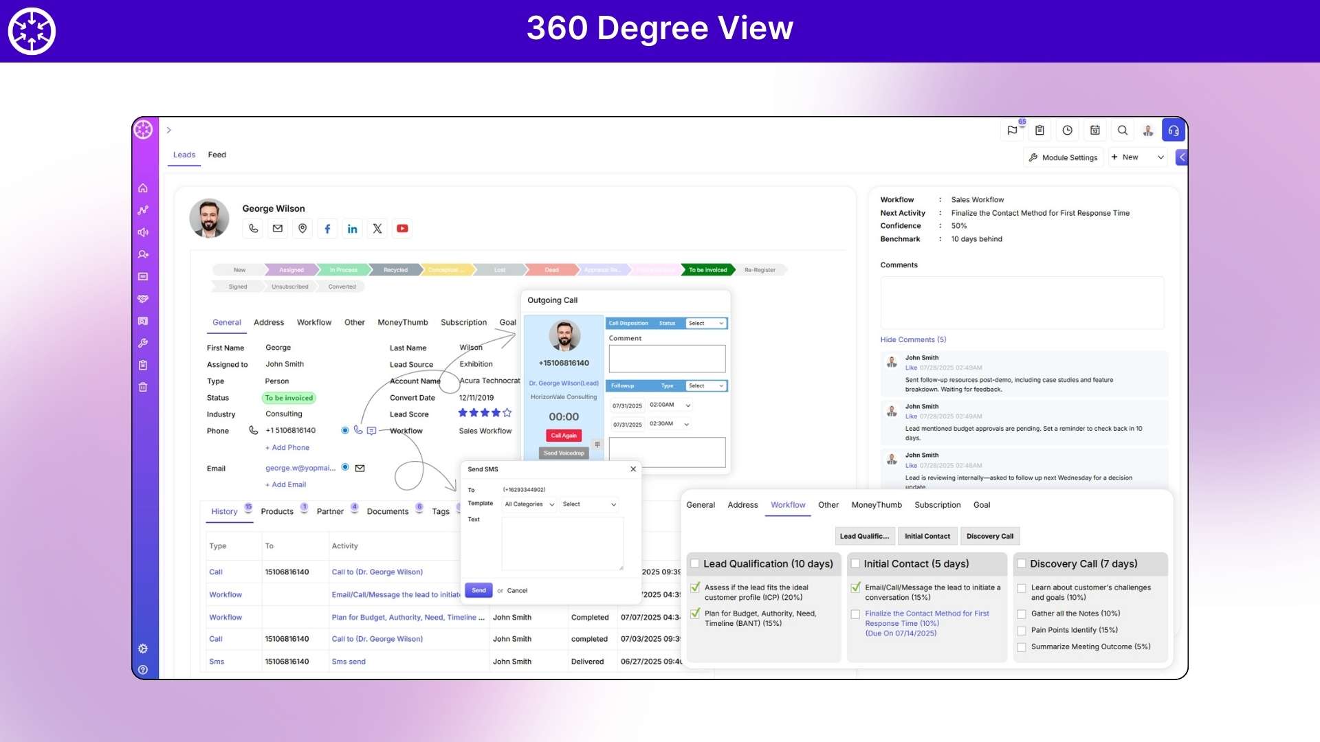Open the announcements speaker icon in sidebar

tap(143, 232)
